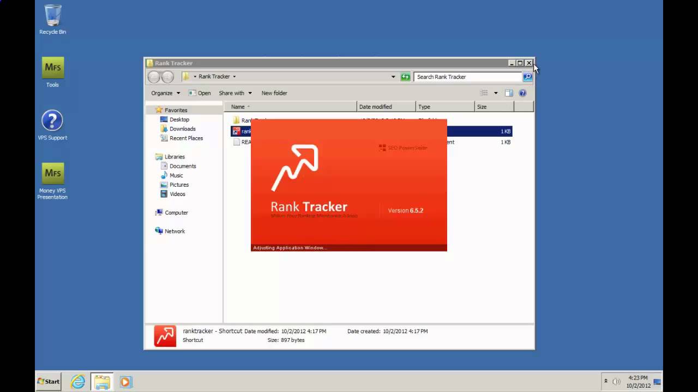
Task: Open the Share with dropdown menu
Action: click(236, 93)
